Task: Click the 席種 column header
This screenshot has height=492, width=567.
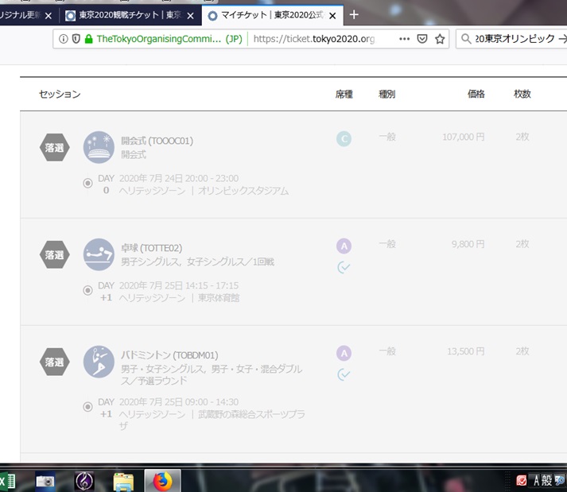Action: click(344, 95)
